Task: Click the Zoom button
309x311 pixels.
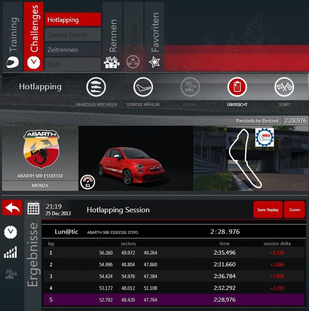Action: pyautogui.click(x=294, y=209)
